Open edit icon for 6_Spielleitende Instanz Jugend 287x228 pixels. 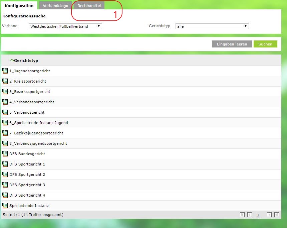[5, 123]
